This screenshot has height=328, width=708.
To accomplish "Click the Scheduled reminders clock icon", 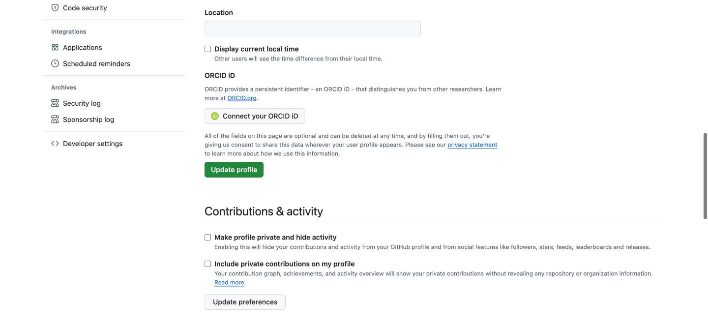I will pos(55,64).
